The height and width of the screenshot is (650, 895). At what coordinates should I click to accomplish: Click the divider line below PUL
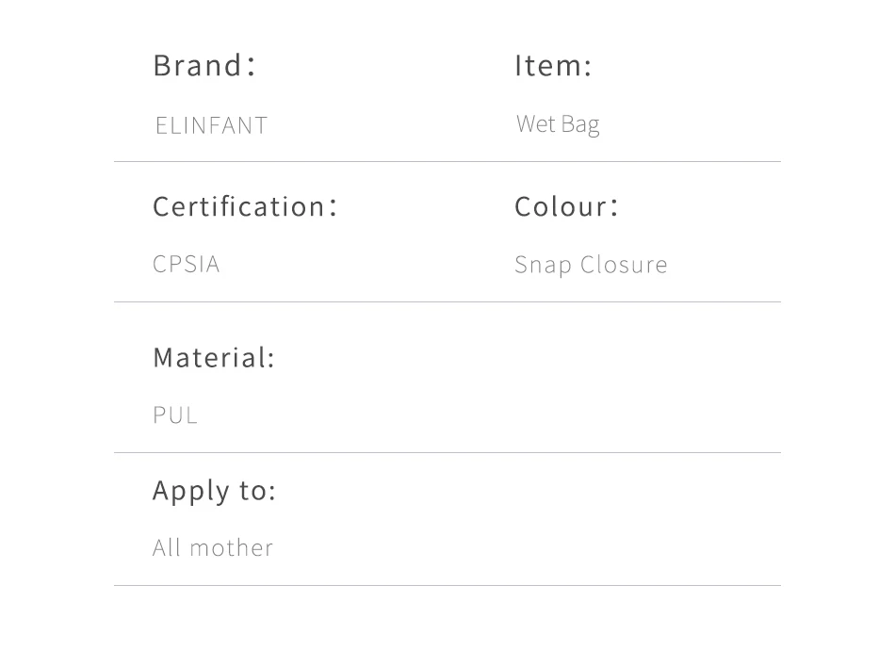tap(447, 453)
